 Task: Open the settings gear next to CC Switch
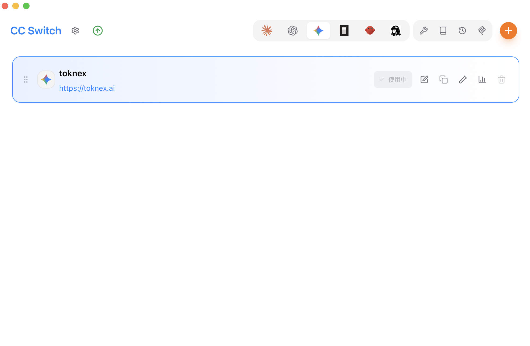(x=75, y=31)
